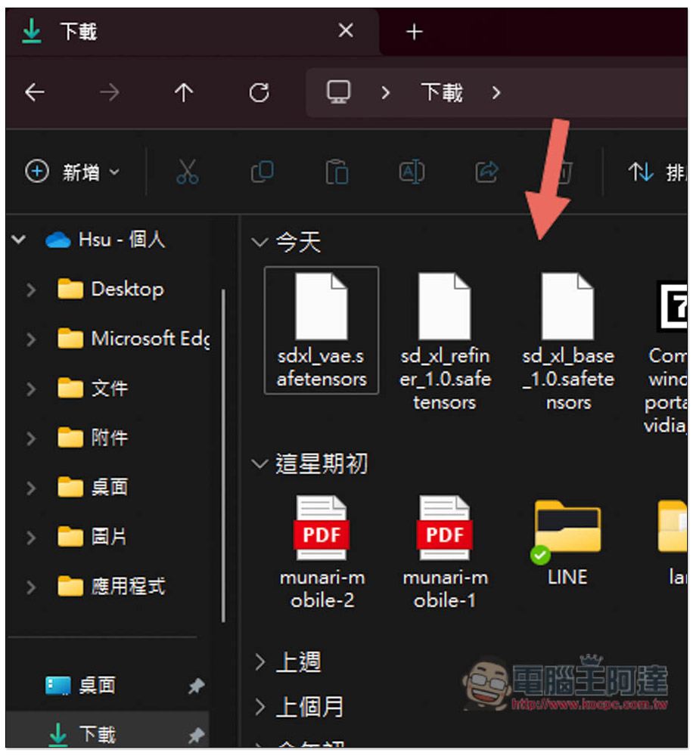This screenshot has height=756, width=693.
Task: Open the 新增 menu
Action: click(73, 172)
